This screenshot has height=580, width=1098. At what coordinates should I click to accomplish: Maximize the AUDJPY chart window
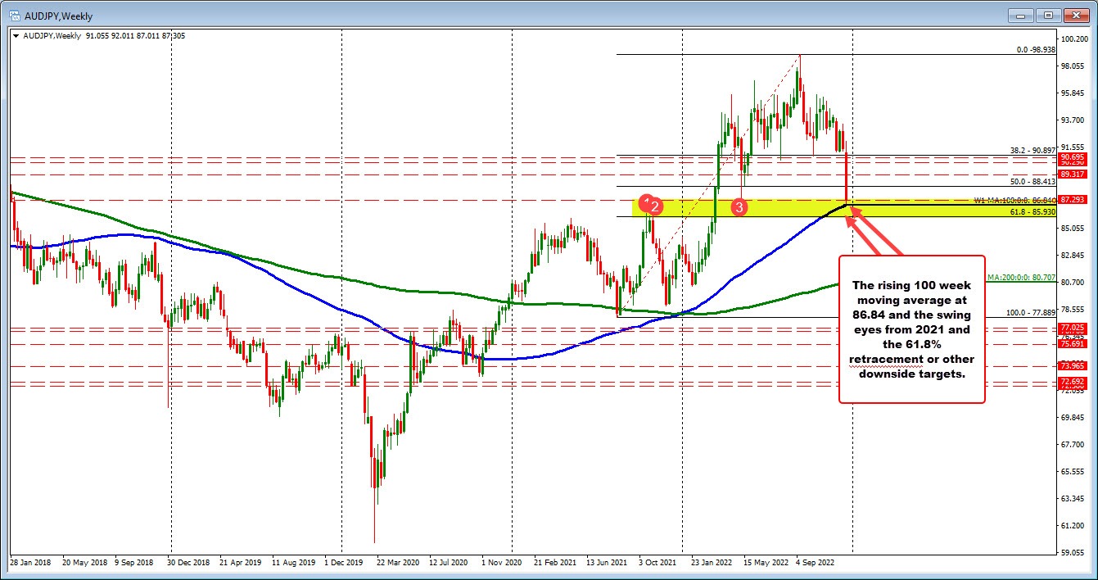(x=1048, y=15)
